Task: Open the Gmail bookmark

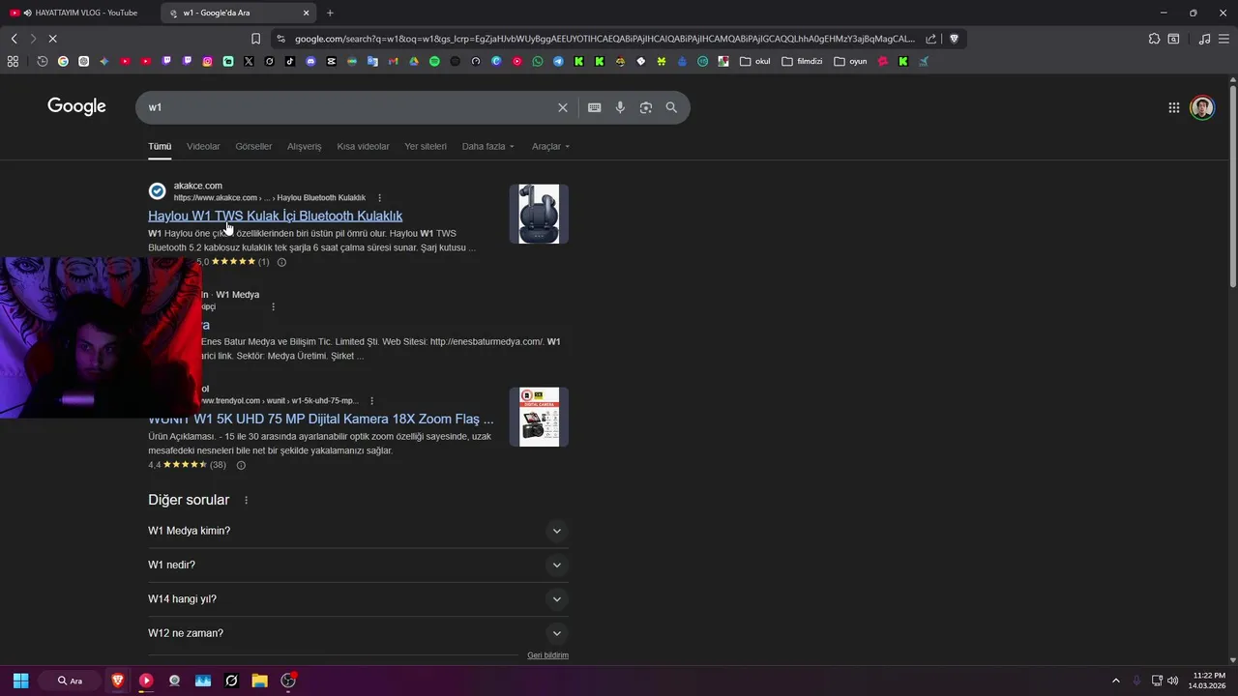Action: click(x=393, y=61)
